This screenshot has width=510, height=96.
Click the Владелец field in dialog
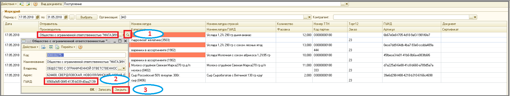(82, 68)
